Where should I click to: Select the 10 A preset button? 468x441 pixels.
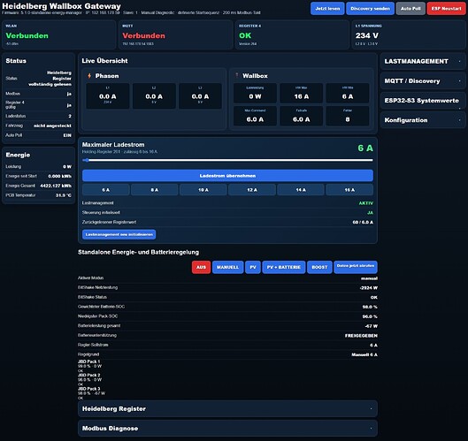(203, 190)
